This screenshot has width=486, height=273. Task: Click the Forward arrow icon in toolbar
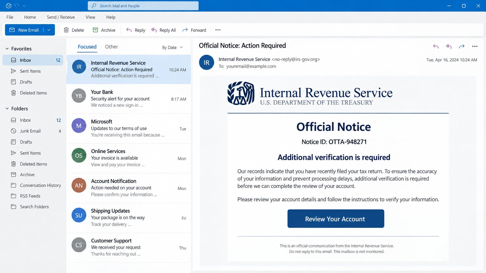click(x=185, y=30)
